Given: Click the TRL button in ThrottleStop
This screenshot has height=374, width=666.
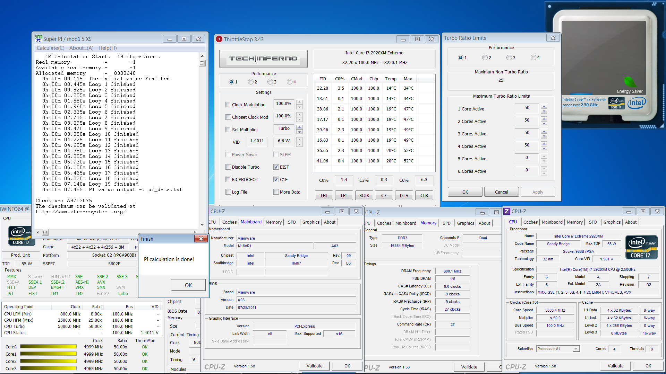Looking at the screenshot, I should (x=324, y=195).
